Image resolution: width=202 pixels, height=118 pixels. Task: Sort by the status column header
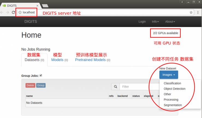(x=136, y=96)
